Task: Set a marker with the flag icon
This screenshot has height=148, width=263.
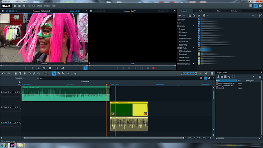Action: point(25,74)
